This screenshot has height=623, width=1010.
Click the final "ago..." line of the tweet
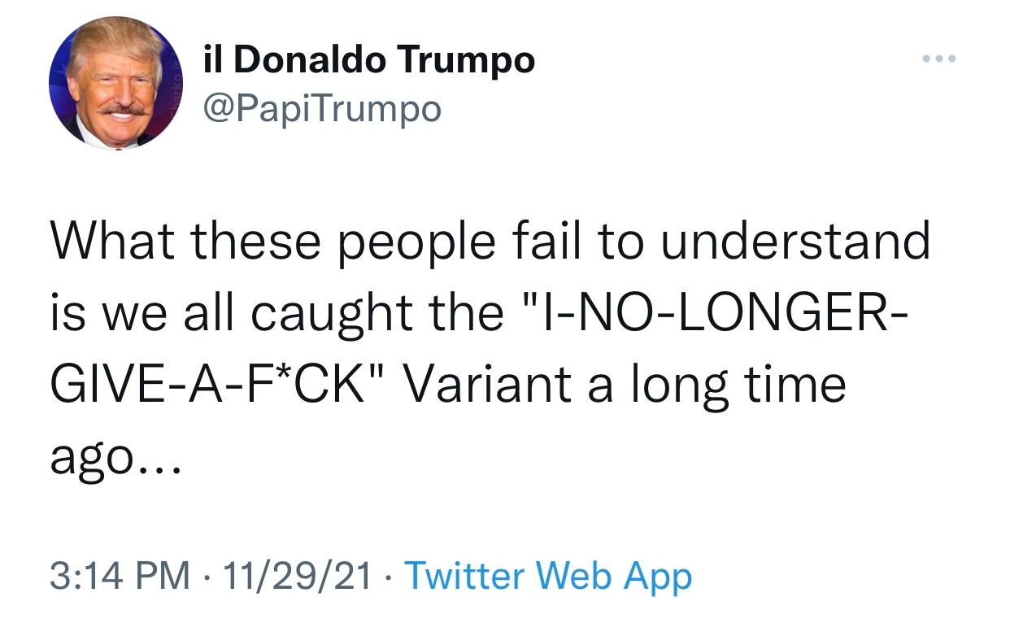tap(111, 458)
